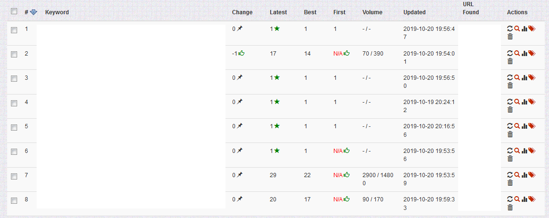The height and width of the screenshot is (218, 549).
Task: Delete keyword row 5 with trash icon
Action: [510, 134]
